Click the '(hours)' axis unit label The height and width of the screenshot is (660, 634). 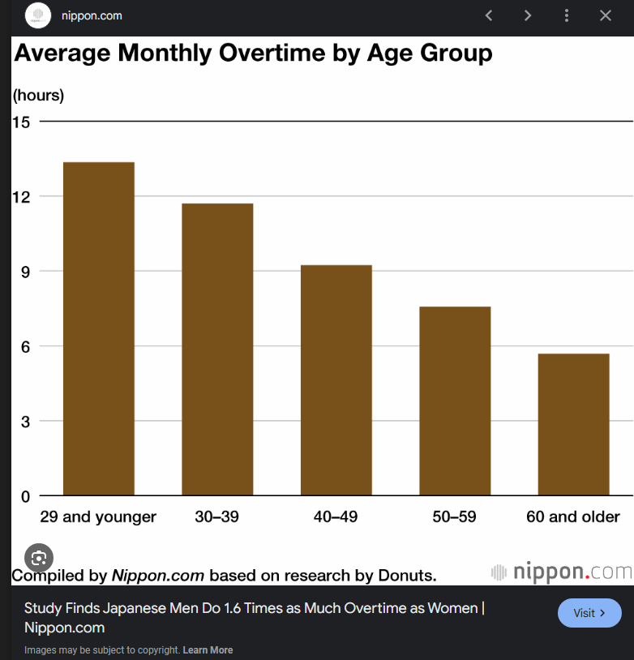click(x=38, y=96)
